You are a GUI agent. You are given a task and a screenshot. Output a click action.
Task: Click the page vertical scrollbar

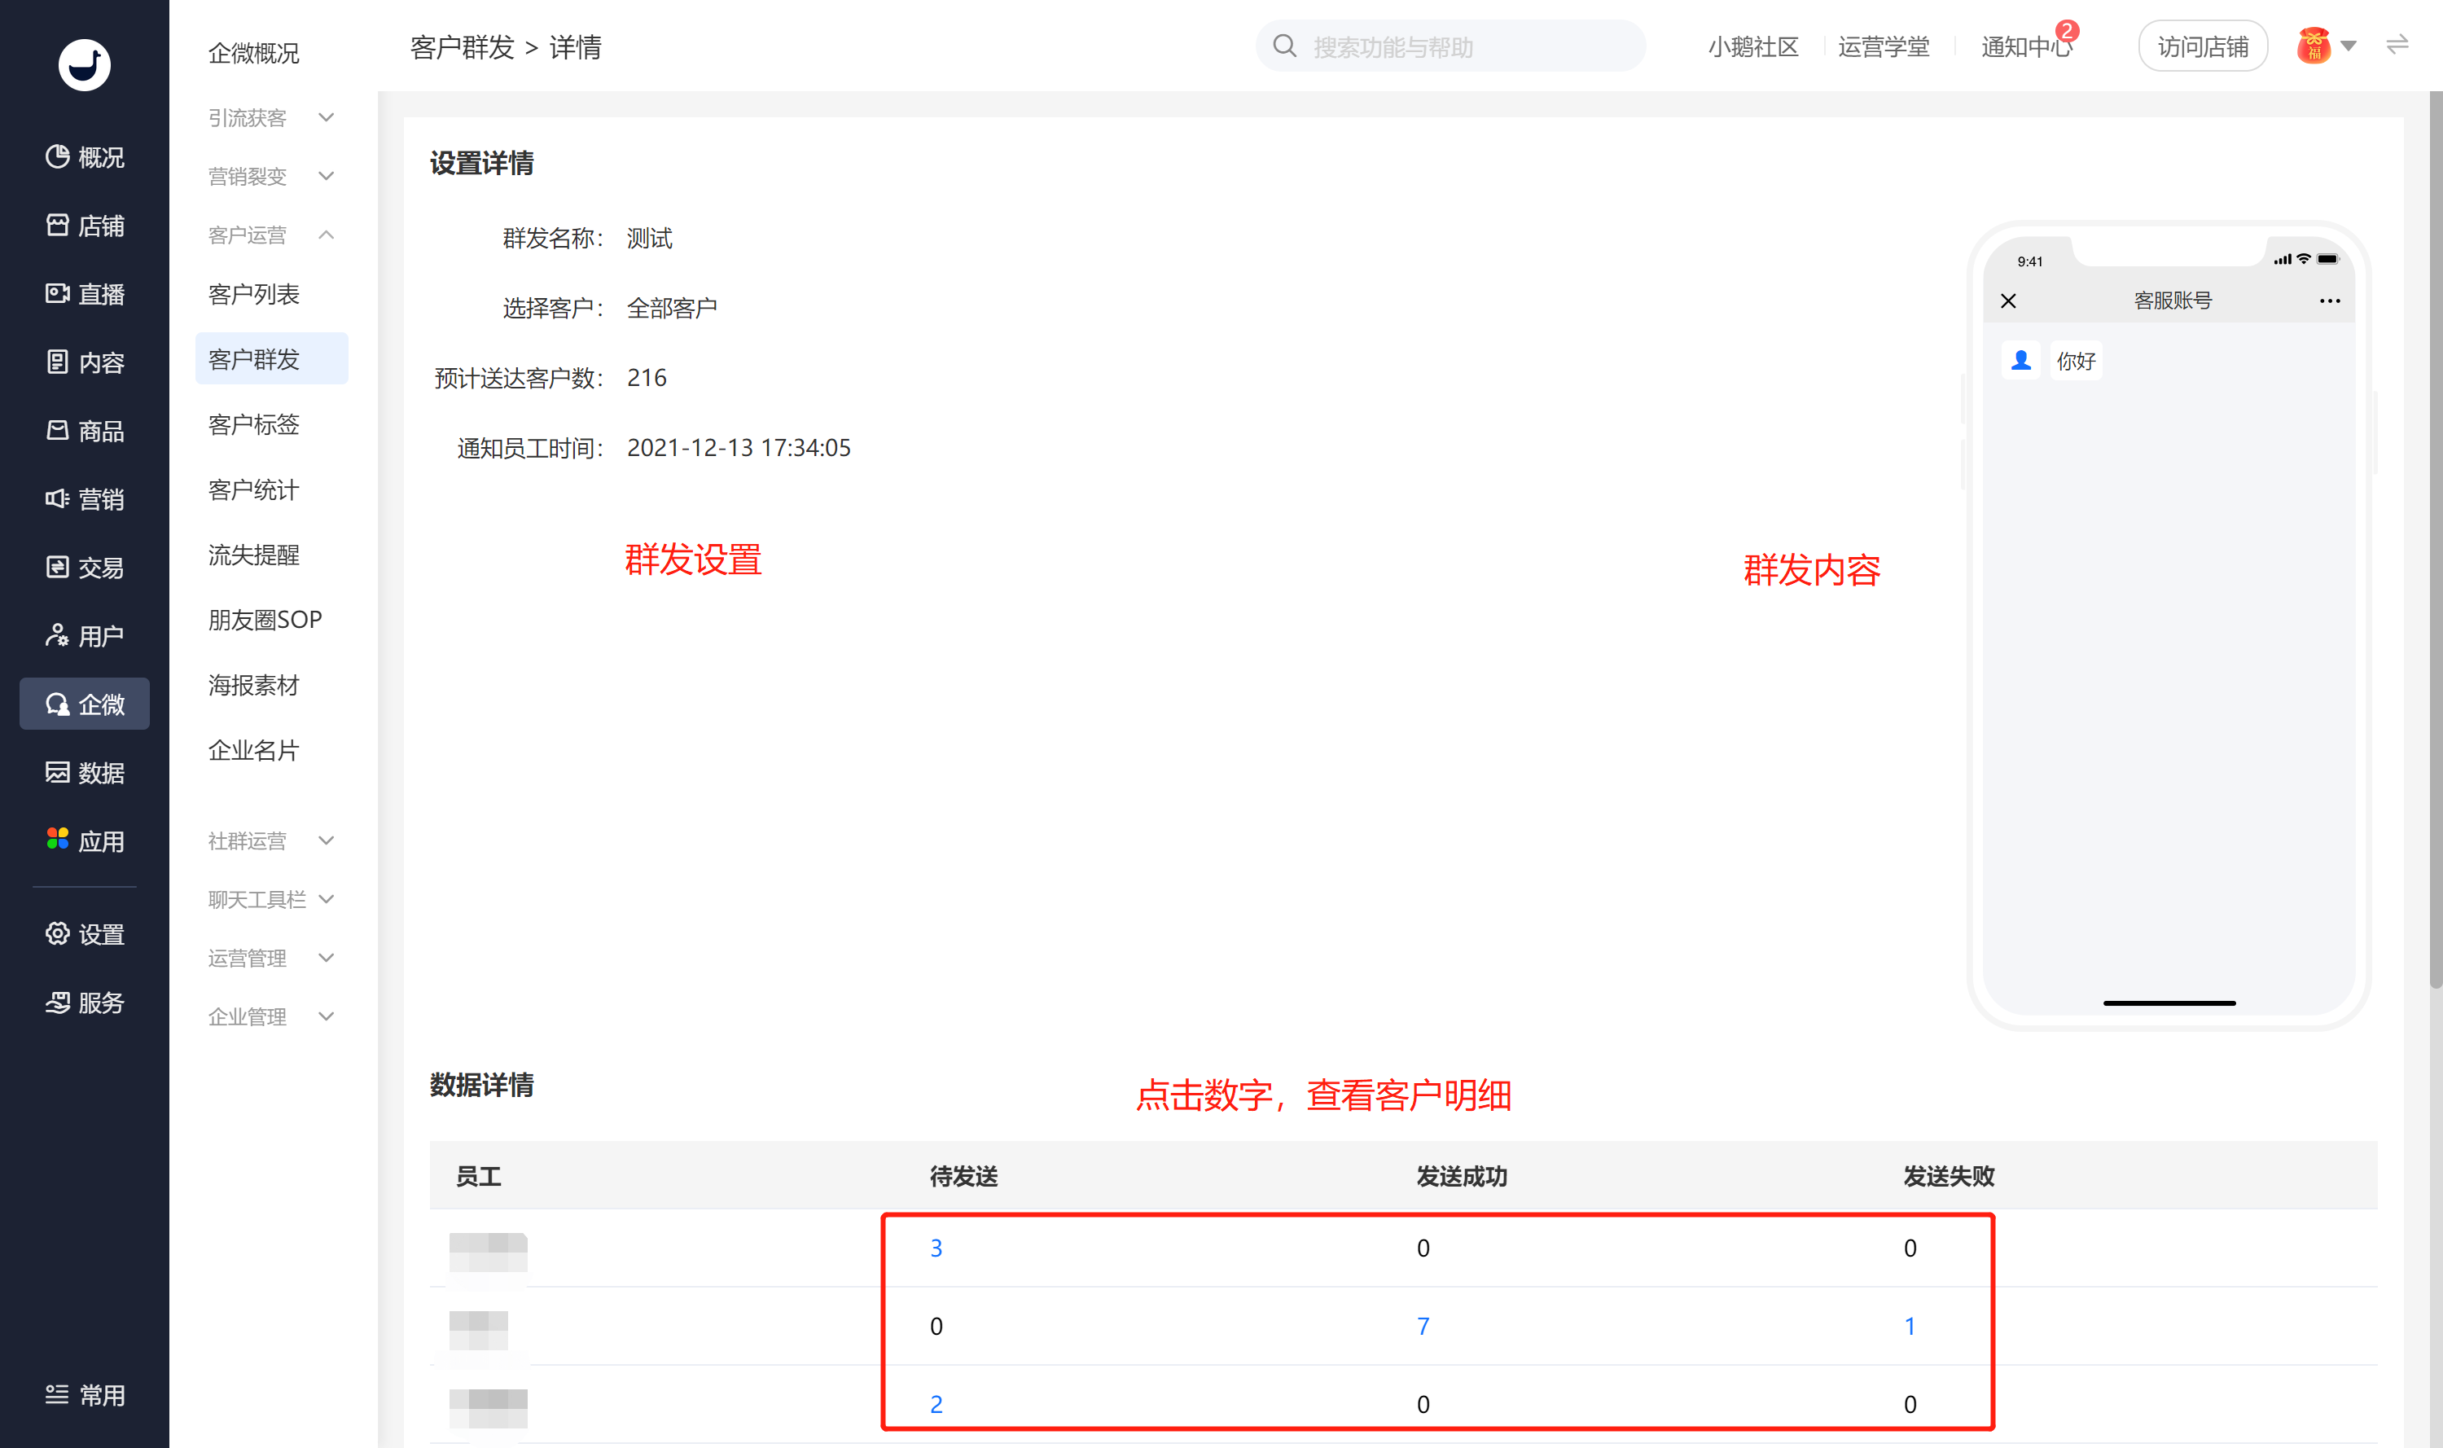click(x=2434, y=538)
